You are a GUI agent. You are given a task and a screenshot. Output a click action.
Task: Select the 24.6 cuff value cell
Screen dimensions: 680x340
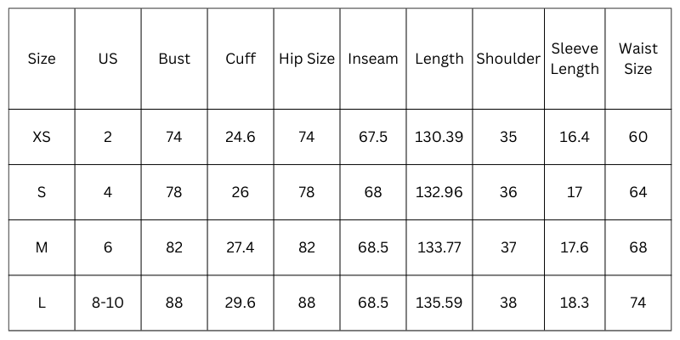point(241,137)
